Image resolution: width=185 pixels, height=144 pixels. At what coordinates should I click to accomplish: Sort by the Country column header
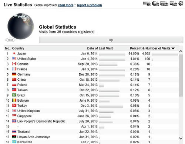18,48
